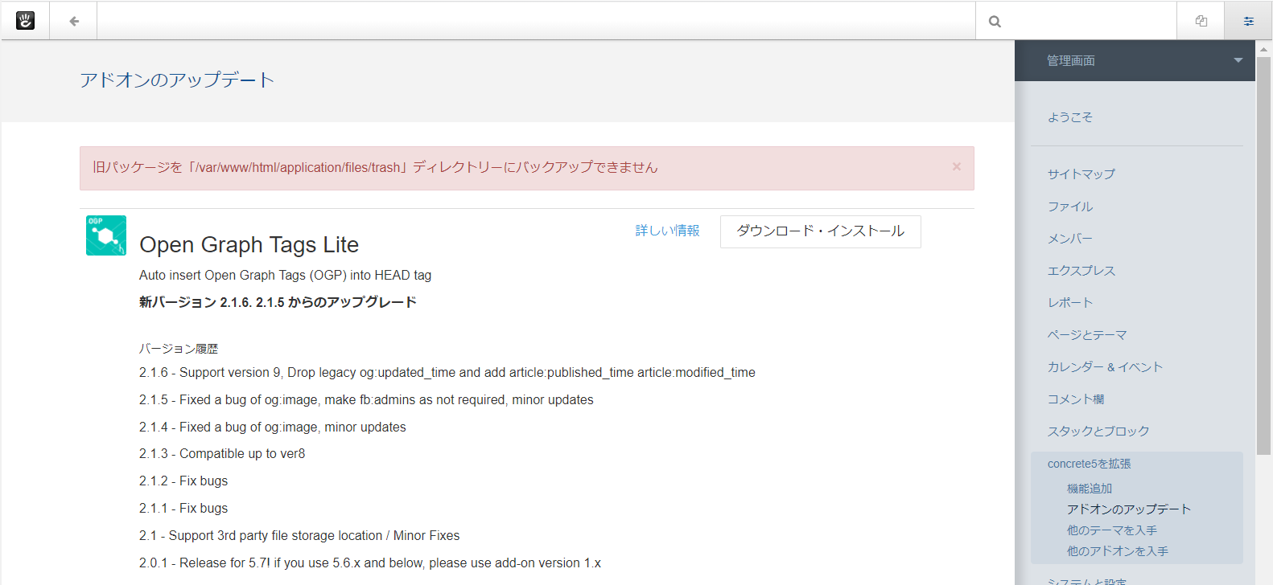Dismiss the red backup error alert
Screen dimensions: 1273x585
point(957,166)
